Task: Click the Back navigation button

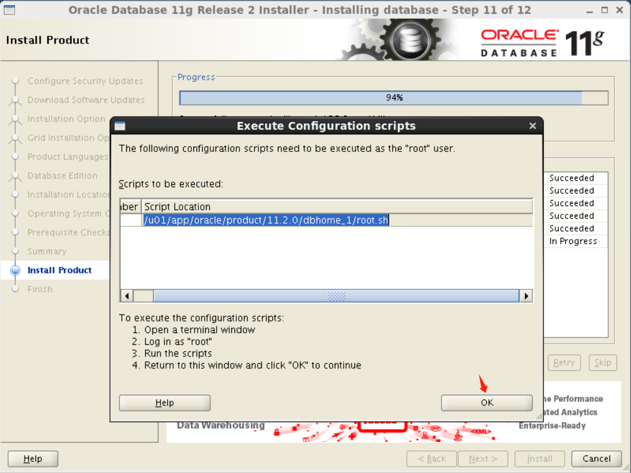Action: click(431, 458)
